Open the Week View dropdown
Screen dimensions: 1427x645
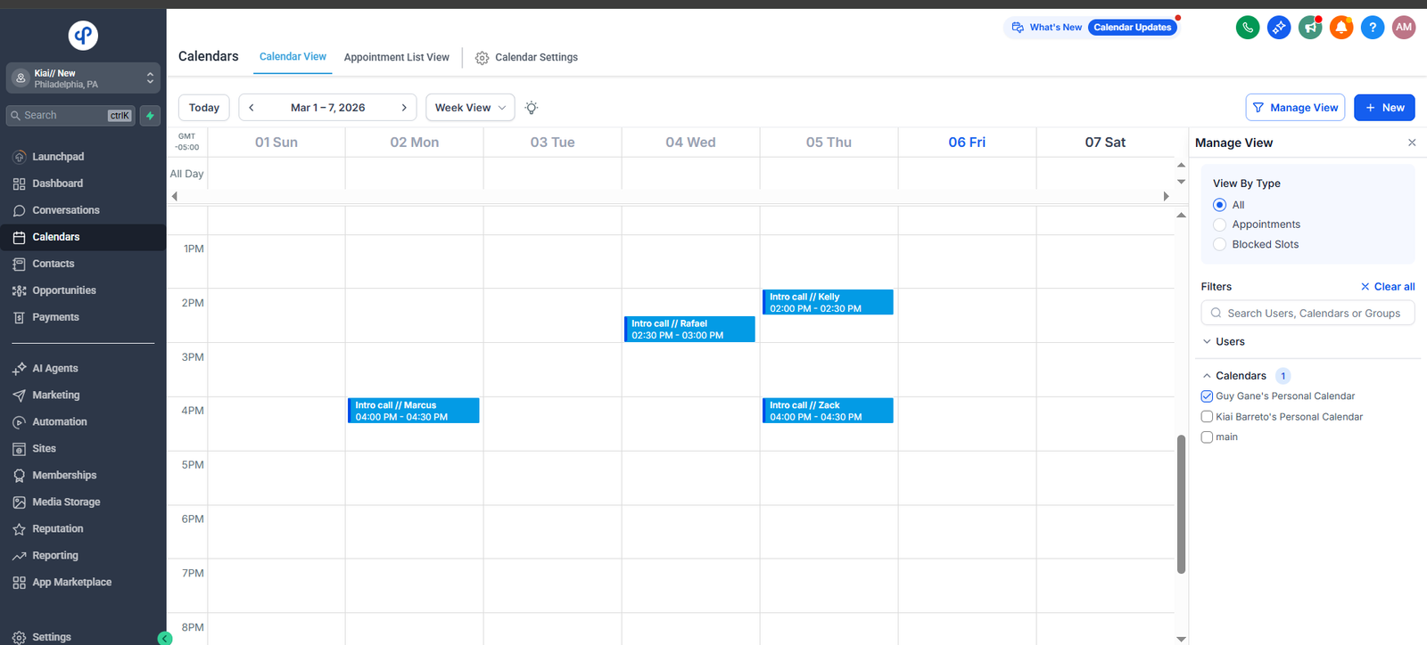click(x=470, y=108)
